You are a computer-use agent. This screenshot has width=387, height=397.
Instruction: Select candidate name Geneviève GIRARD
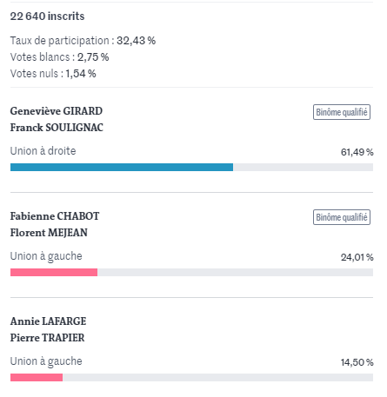click(57, 111)
